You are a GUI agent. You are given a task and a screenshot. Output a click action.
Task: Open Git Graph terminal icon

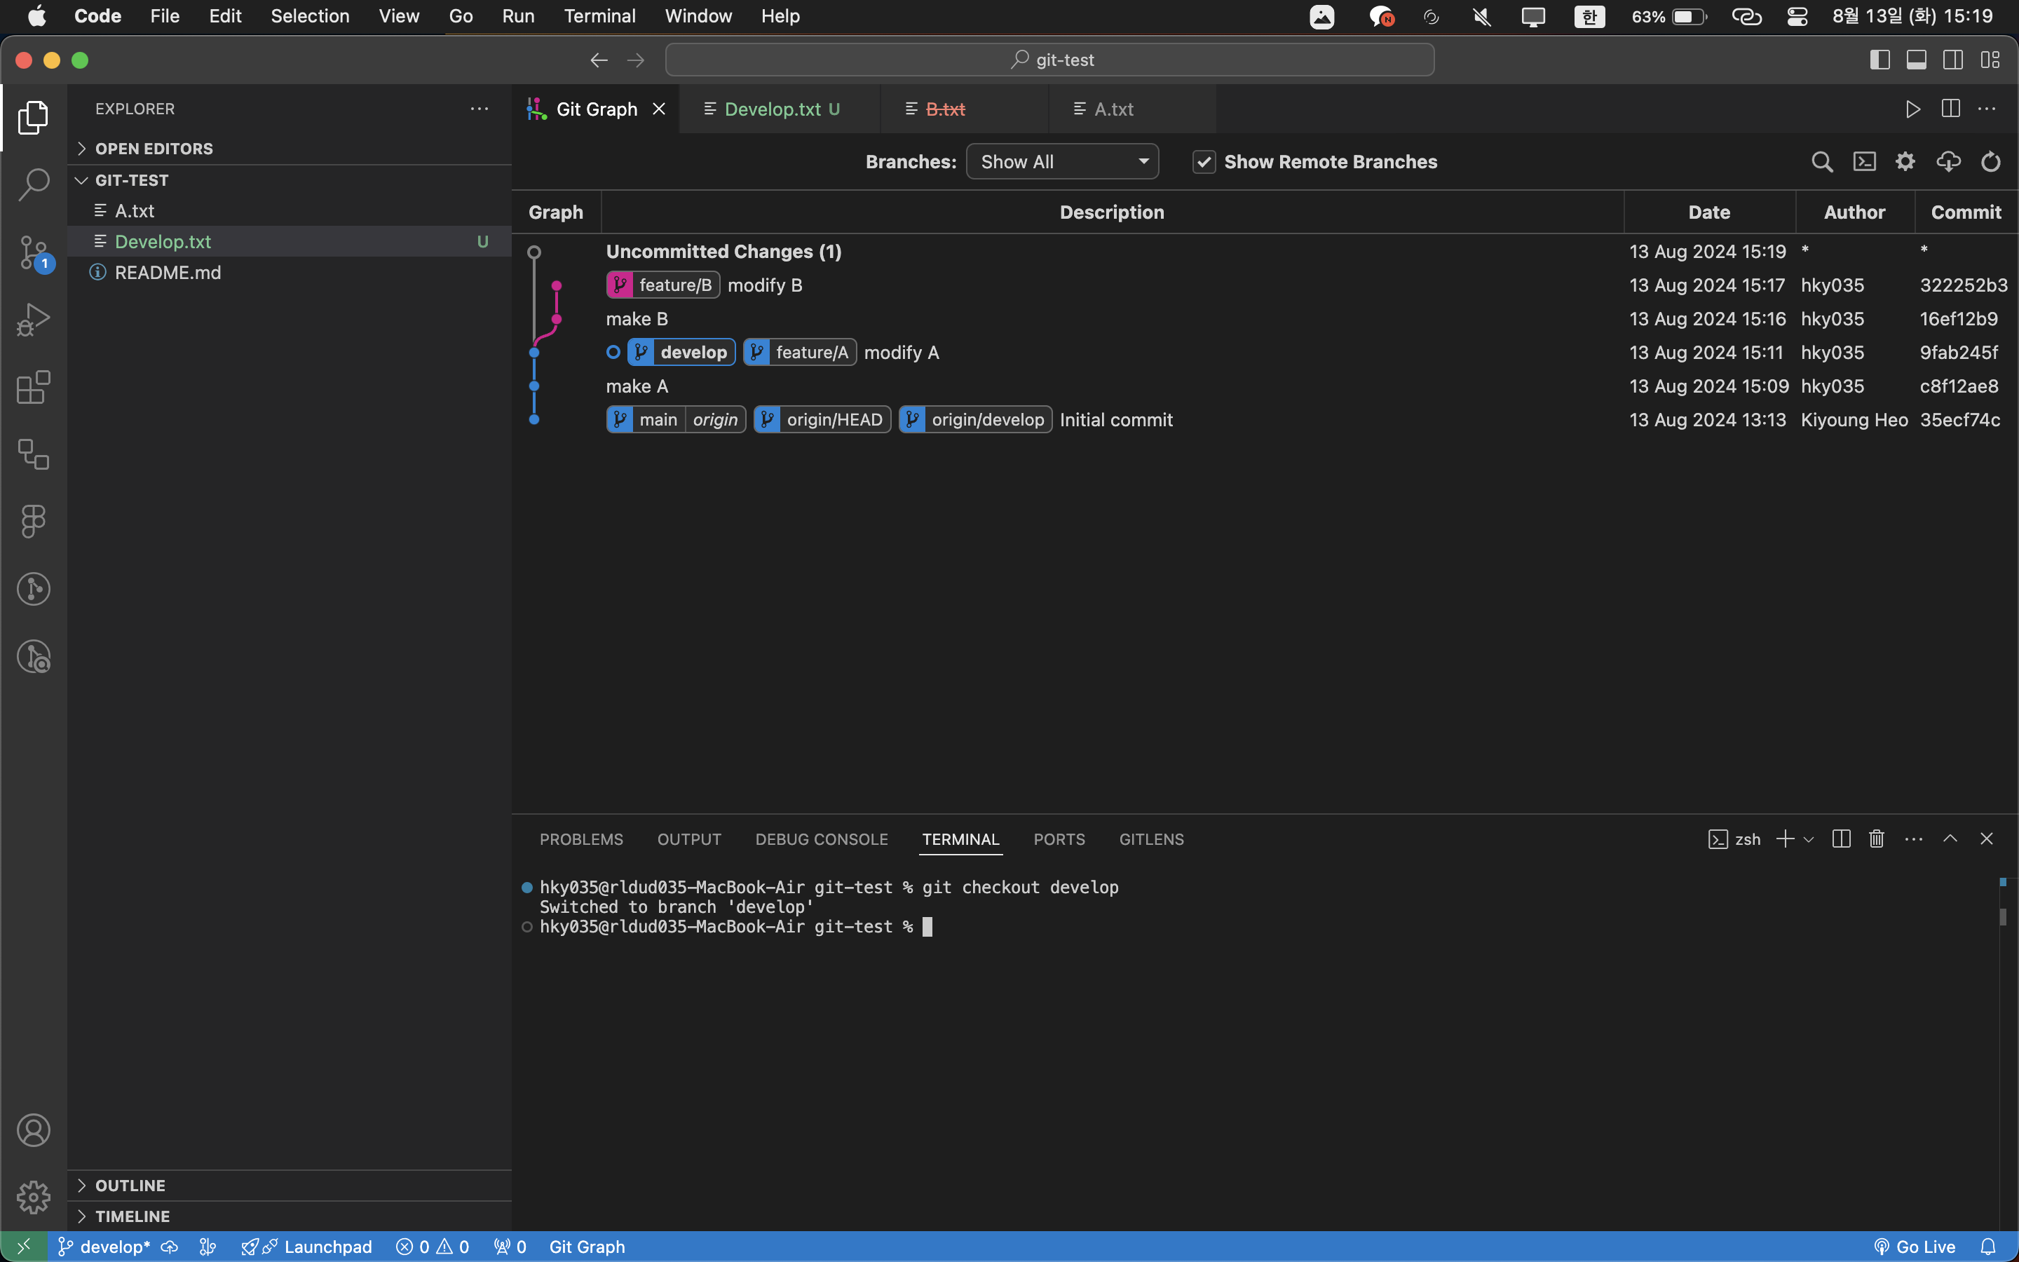coord(1864,162)
